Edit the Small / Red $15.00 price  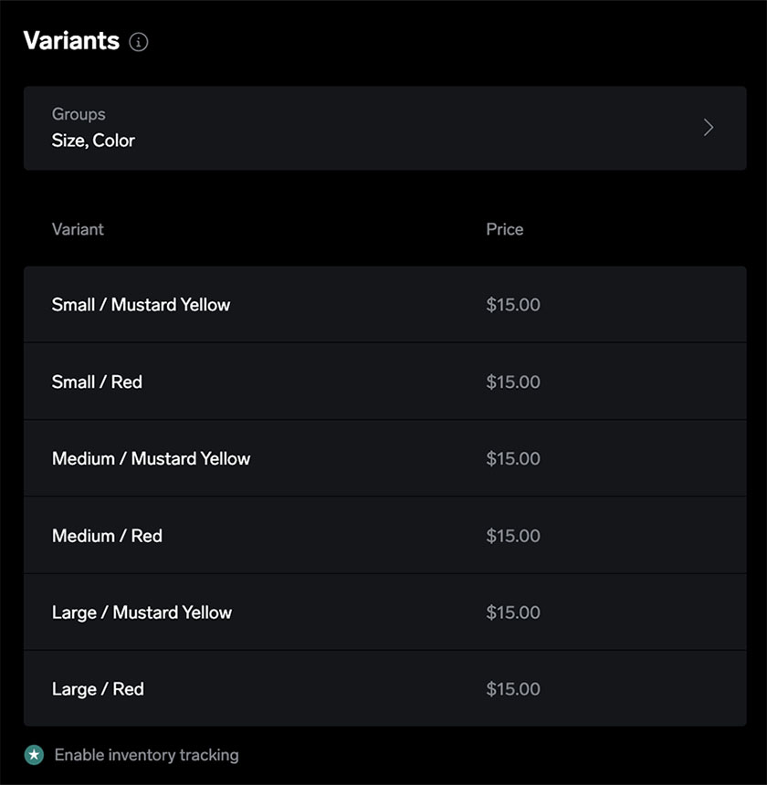click(x=513, y=382)
